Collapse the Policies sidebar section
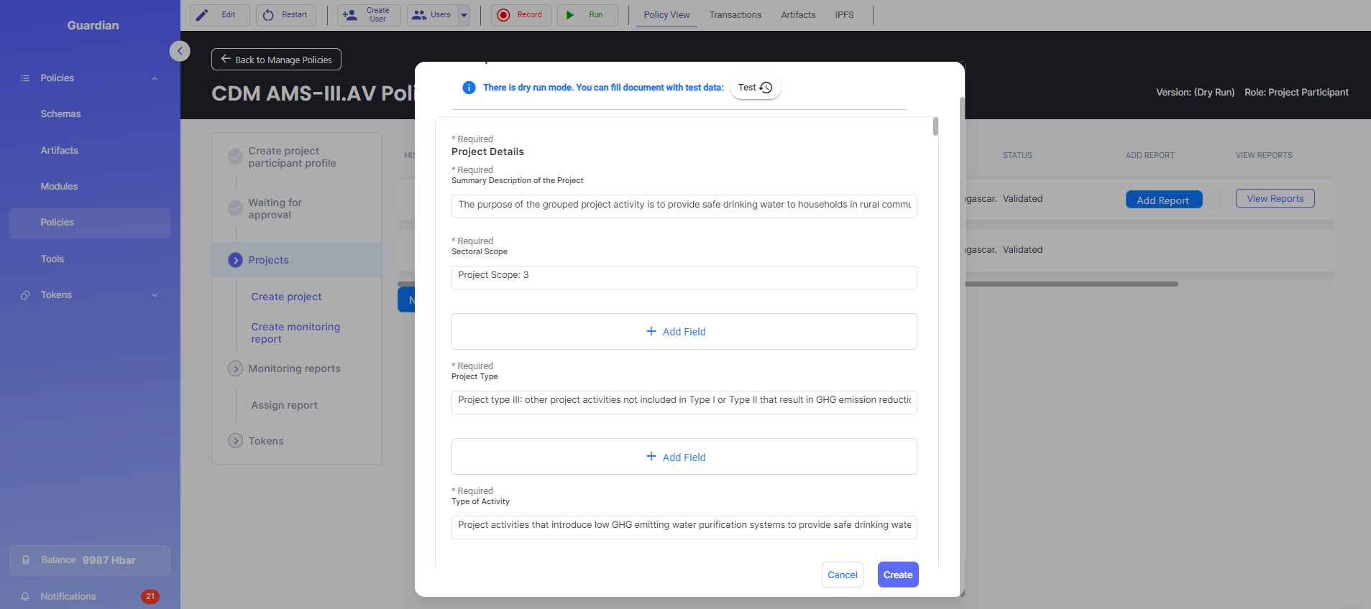This screenshot has height=609, width=1371. tap(155, 78)
